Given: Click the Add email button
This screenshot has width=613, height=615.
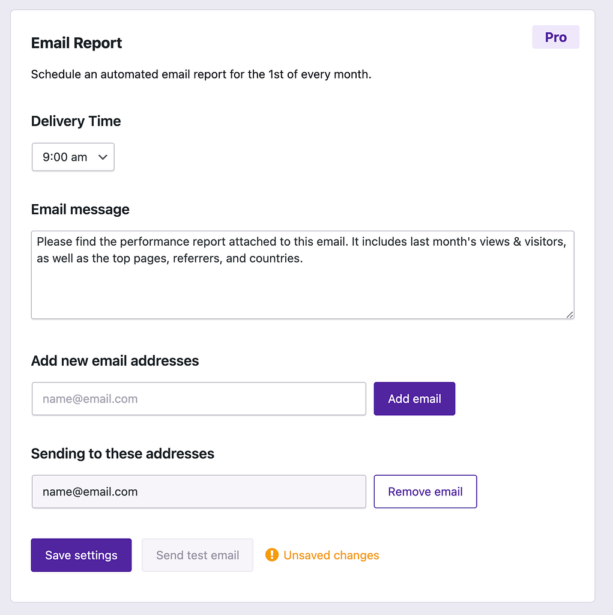Looking at the screenshot, I should [x=414, y=399].
